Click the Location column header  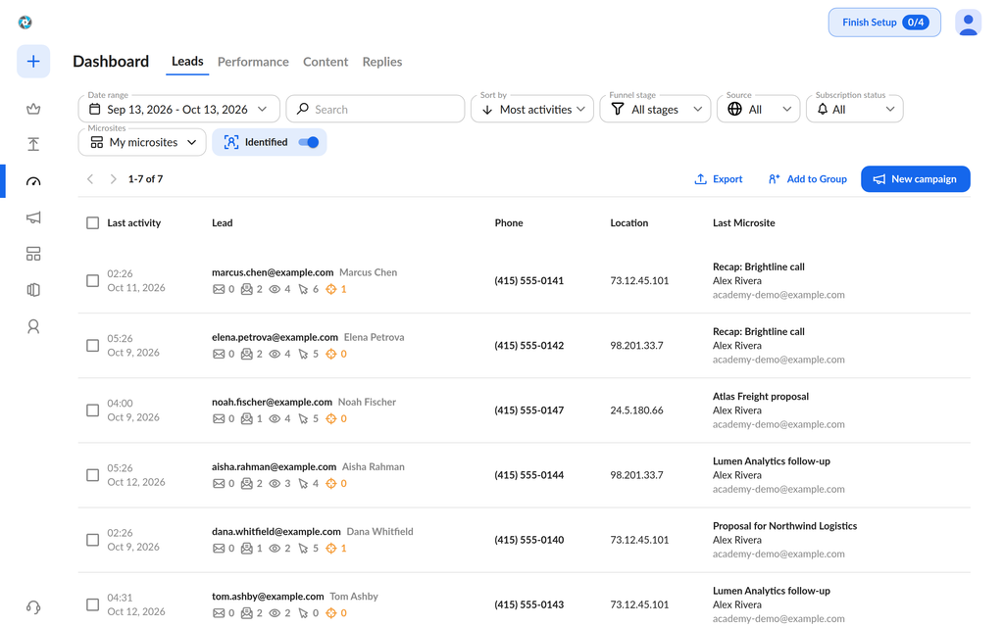tap(628, 222)
